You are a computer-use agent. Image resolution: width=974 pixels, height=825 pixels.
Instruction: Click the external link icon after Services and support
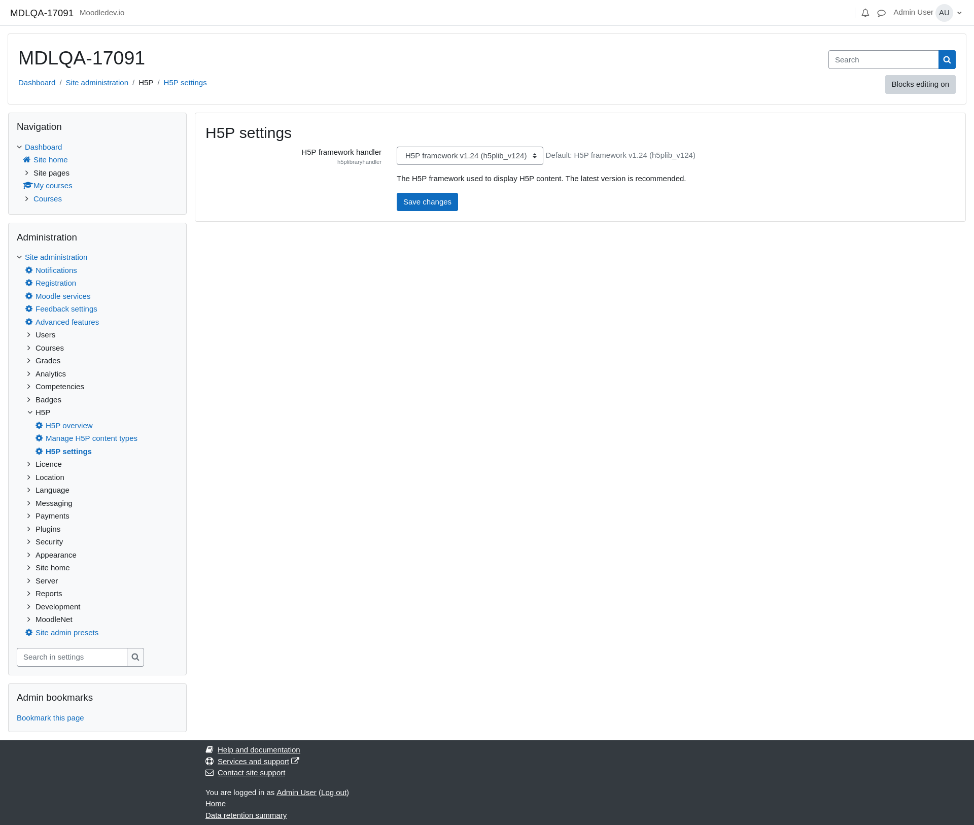pyautogui.click(x=295, y=761)
